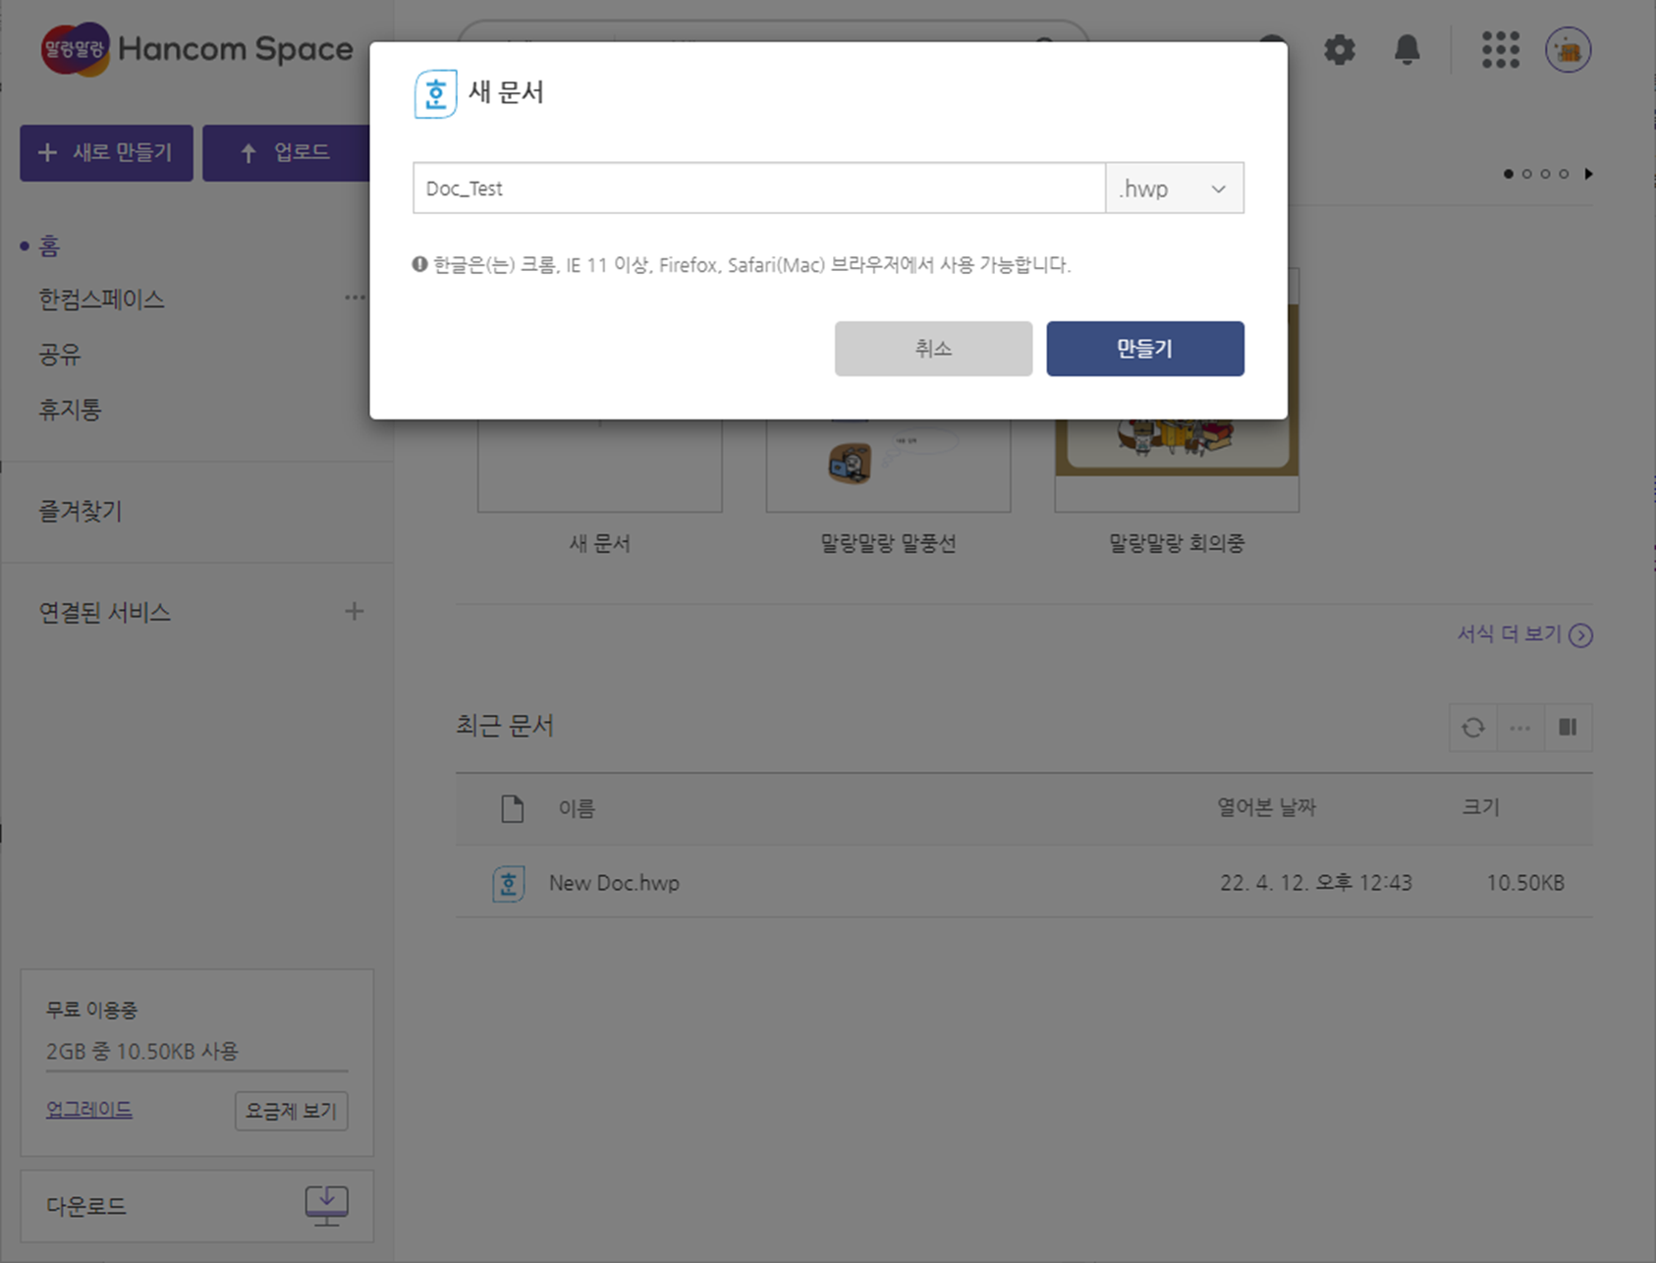This screenshot has height=1263, width=1656.
Task: Select the 말랑말랑 말풍선 template thumbnail
Action: click(x=888, y=466)
